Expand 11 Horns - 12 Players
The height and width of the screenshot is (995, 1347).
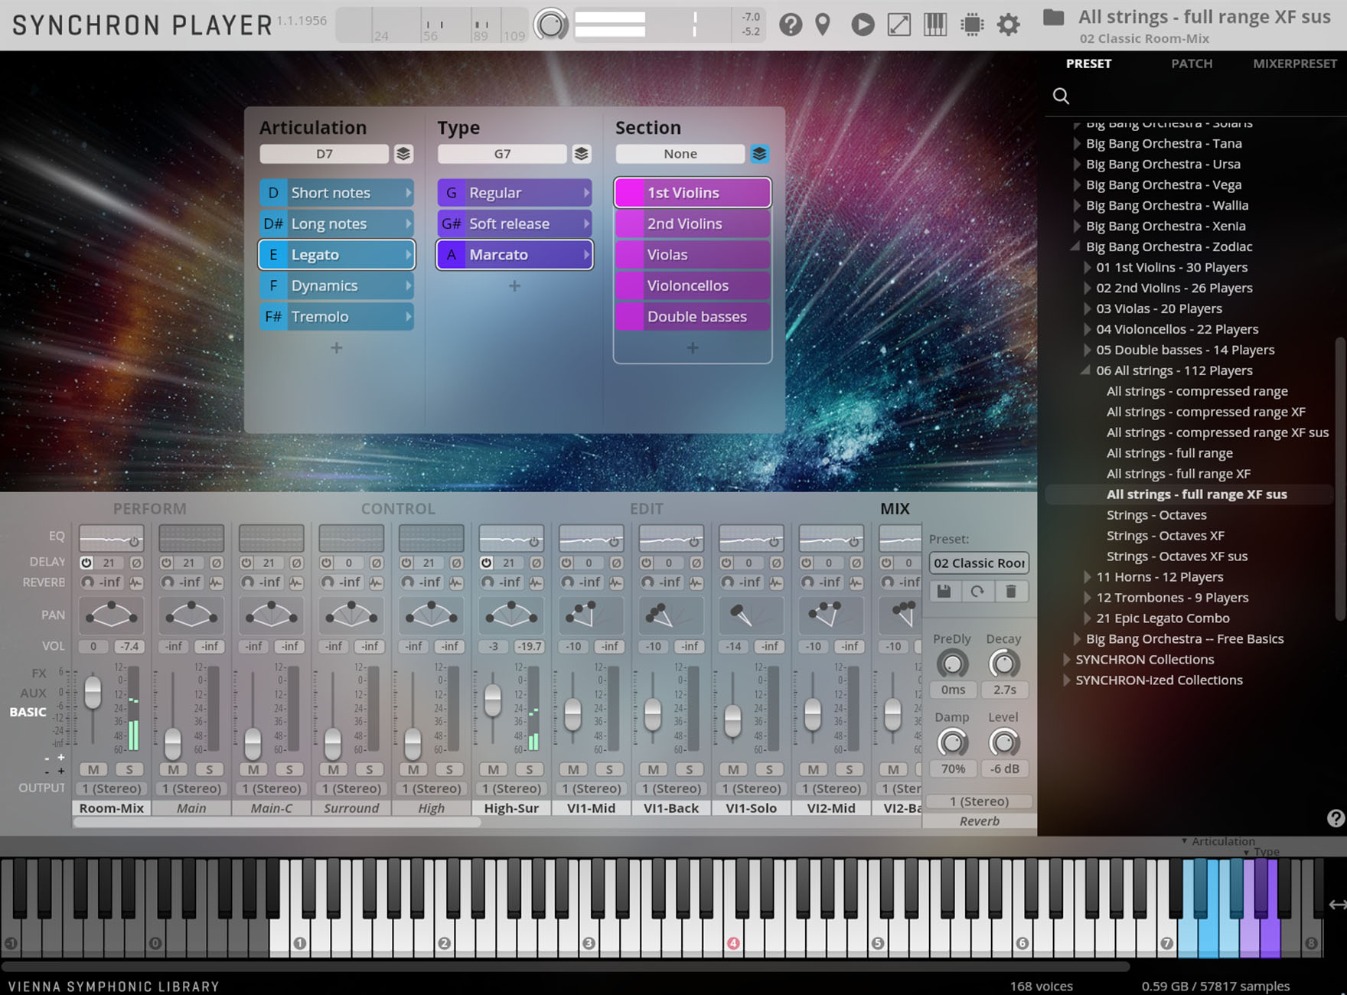(x=1088, y=577)
